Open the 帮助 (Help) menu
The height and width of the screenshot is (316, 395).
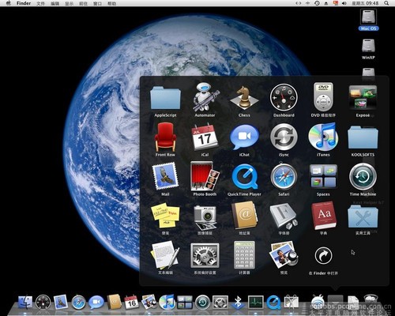[111, 3]
